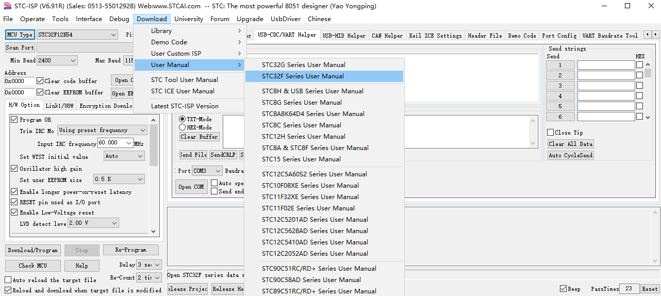
Task: Expand User Custom ISP submenu
Action: pos(189,54)
